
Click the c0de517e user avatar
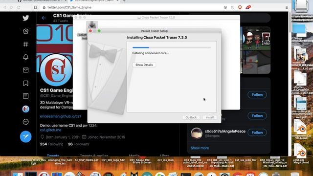click(x=197, y=133)
